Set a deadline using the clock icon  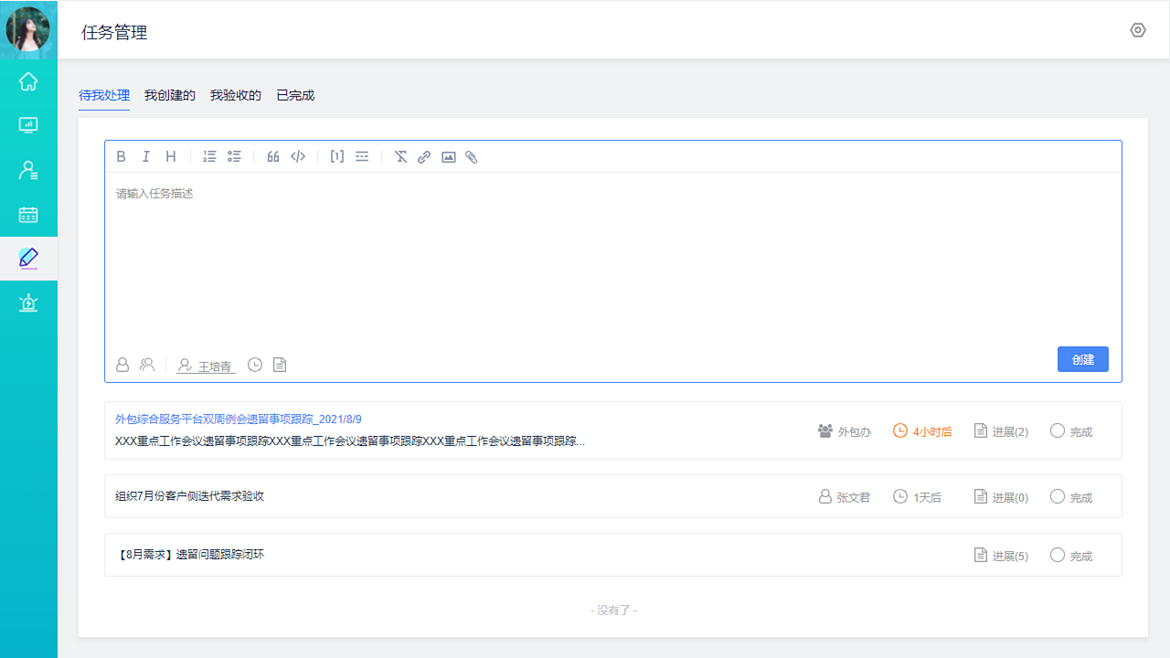point(255,365)
